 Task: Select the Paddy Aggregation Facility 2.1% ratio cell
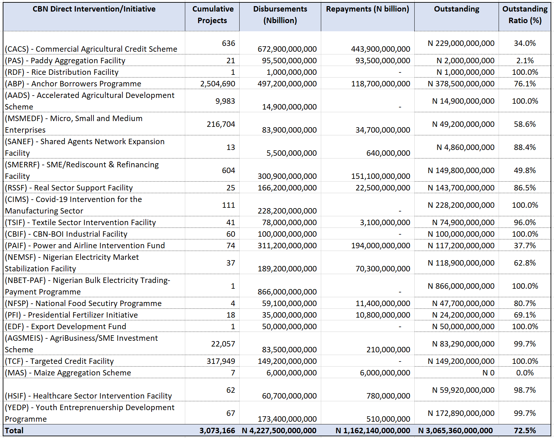pyautogui.click(x=525, y=61)
